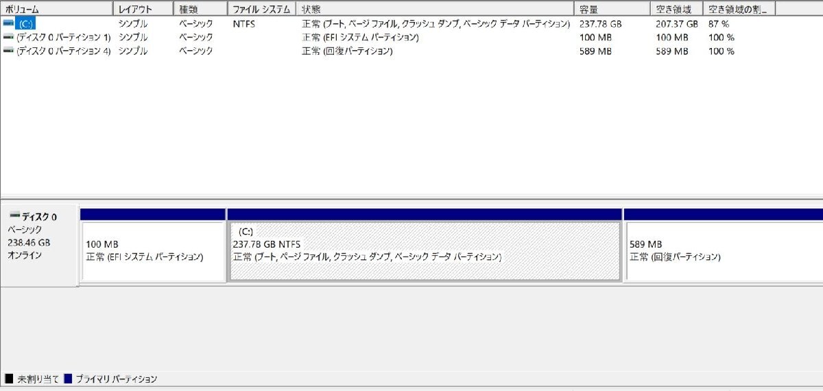Sort by 状態 column header

point(435,9)
